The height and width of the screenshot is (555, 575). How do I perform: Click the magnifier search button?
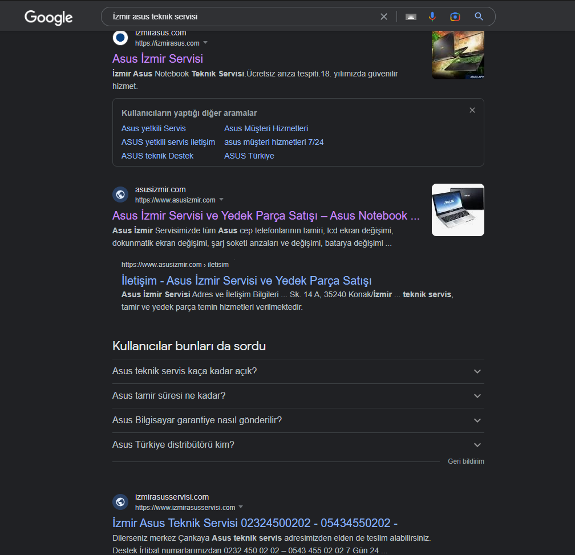[x=479, y=17]
